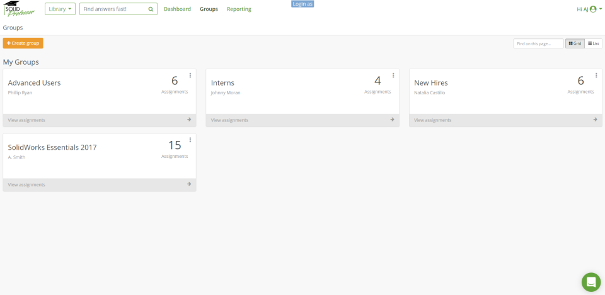Image resolution: width=605 pixels, height=295 pixels.
Task: Open New Hires options kebab menu
Action: click(x=596, y=75)
